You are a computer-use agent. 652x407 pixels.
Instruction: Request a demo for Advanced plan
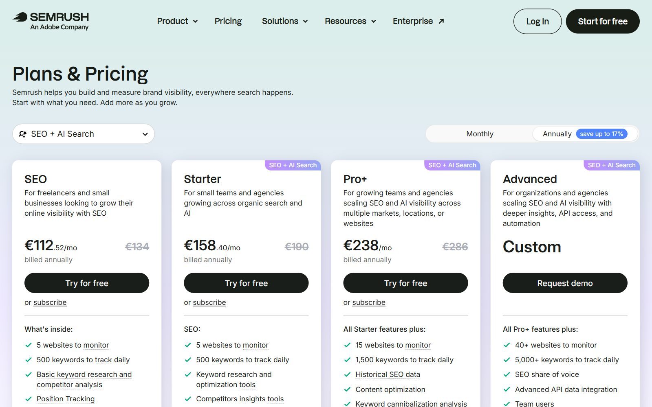[565, 283]
